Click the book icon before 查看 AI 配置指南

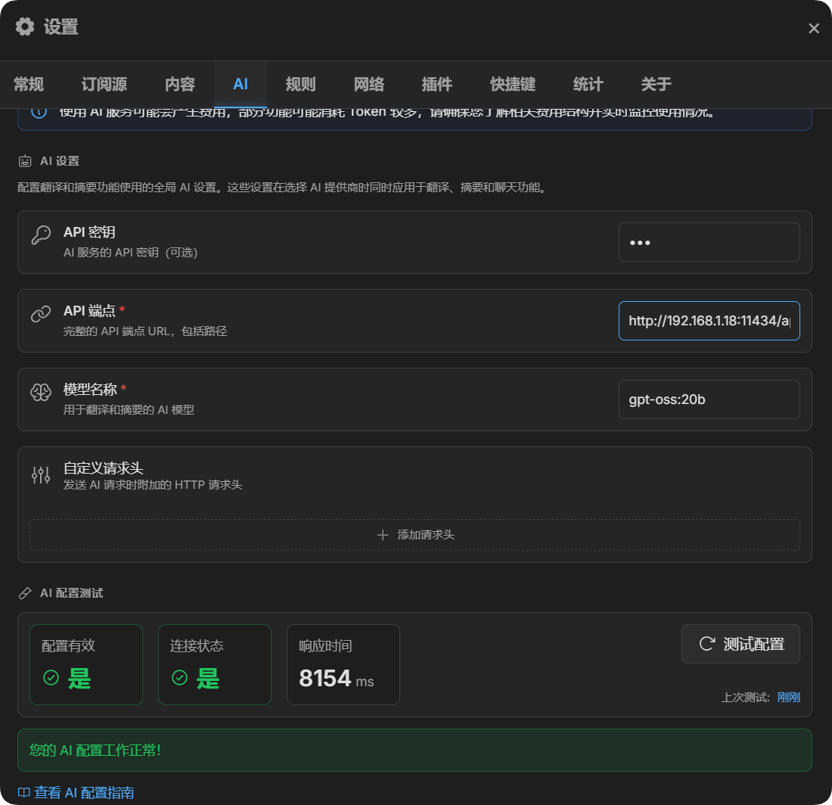26,792
